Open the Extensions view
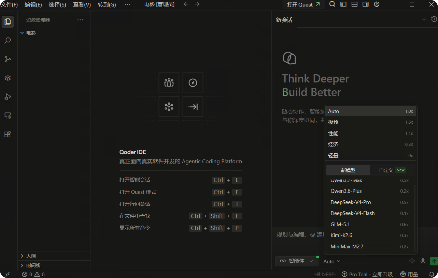 pyautogui.click(x=8, y=134)
